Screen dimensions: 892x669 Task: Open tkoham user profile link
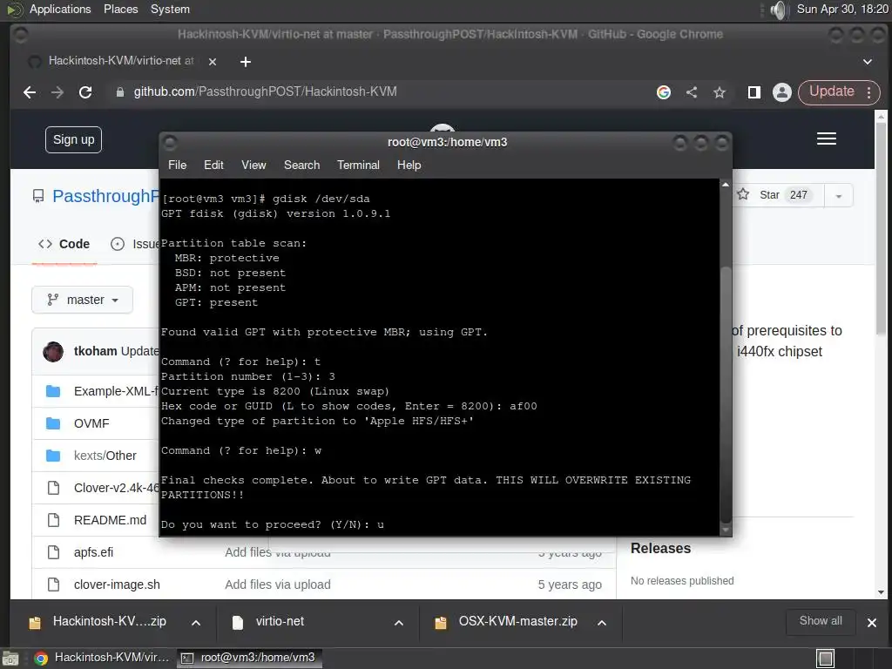pyautogui.click(x=95, y=351)
